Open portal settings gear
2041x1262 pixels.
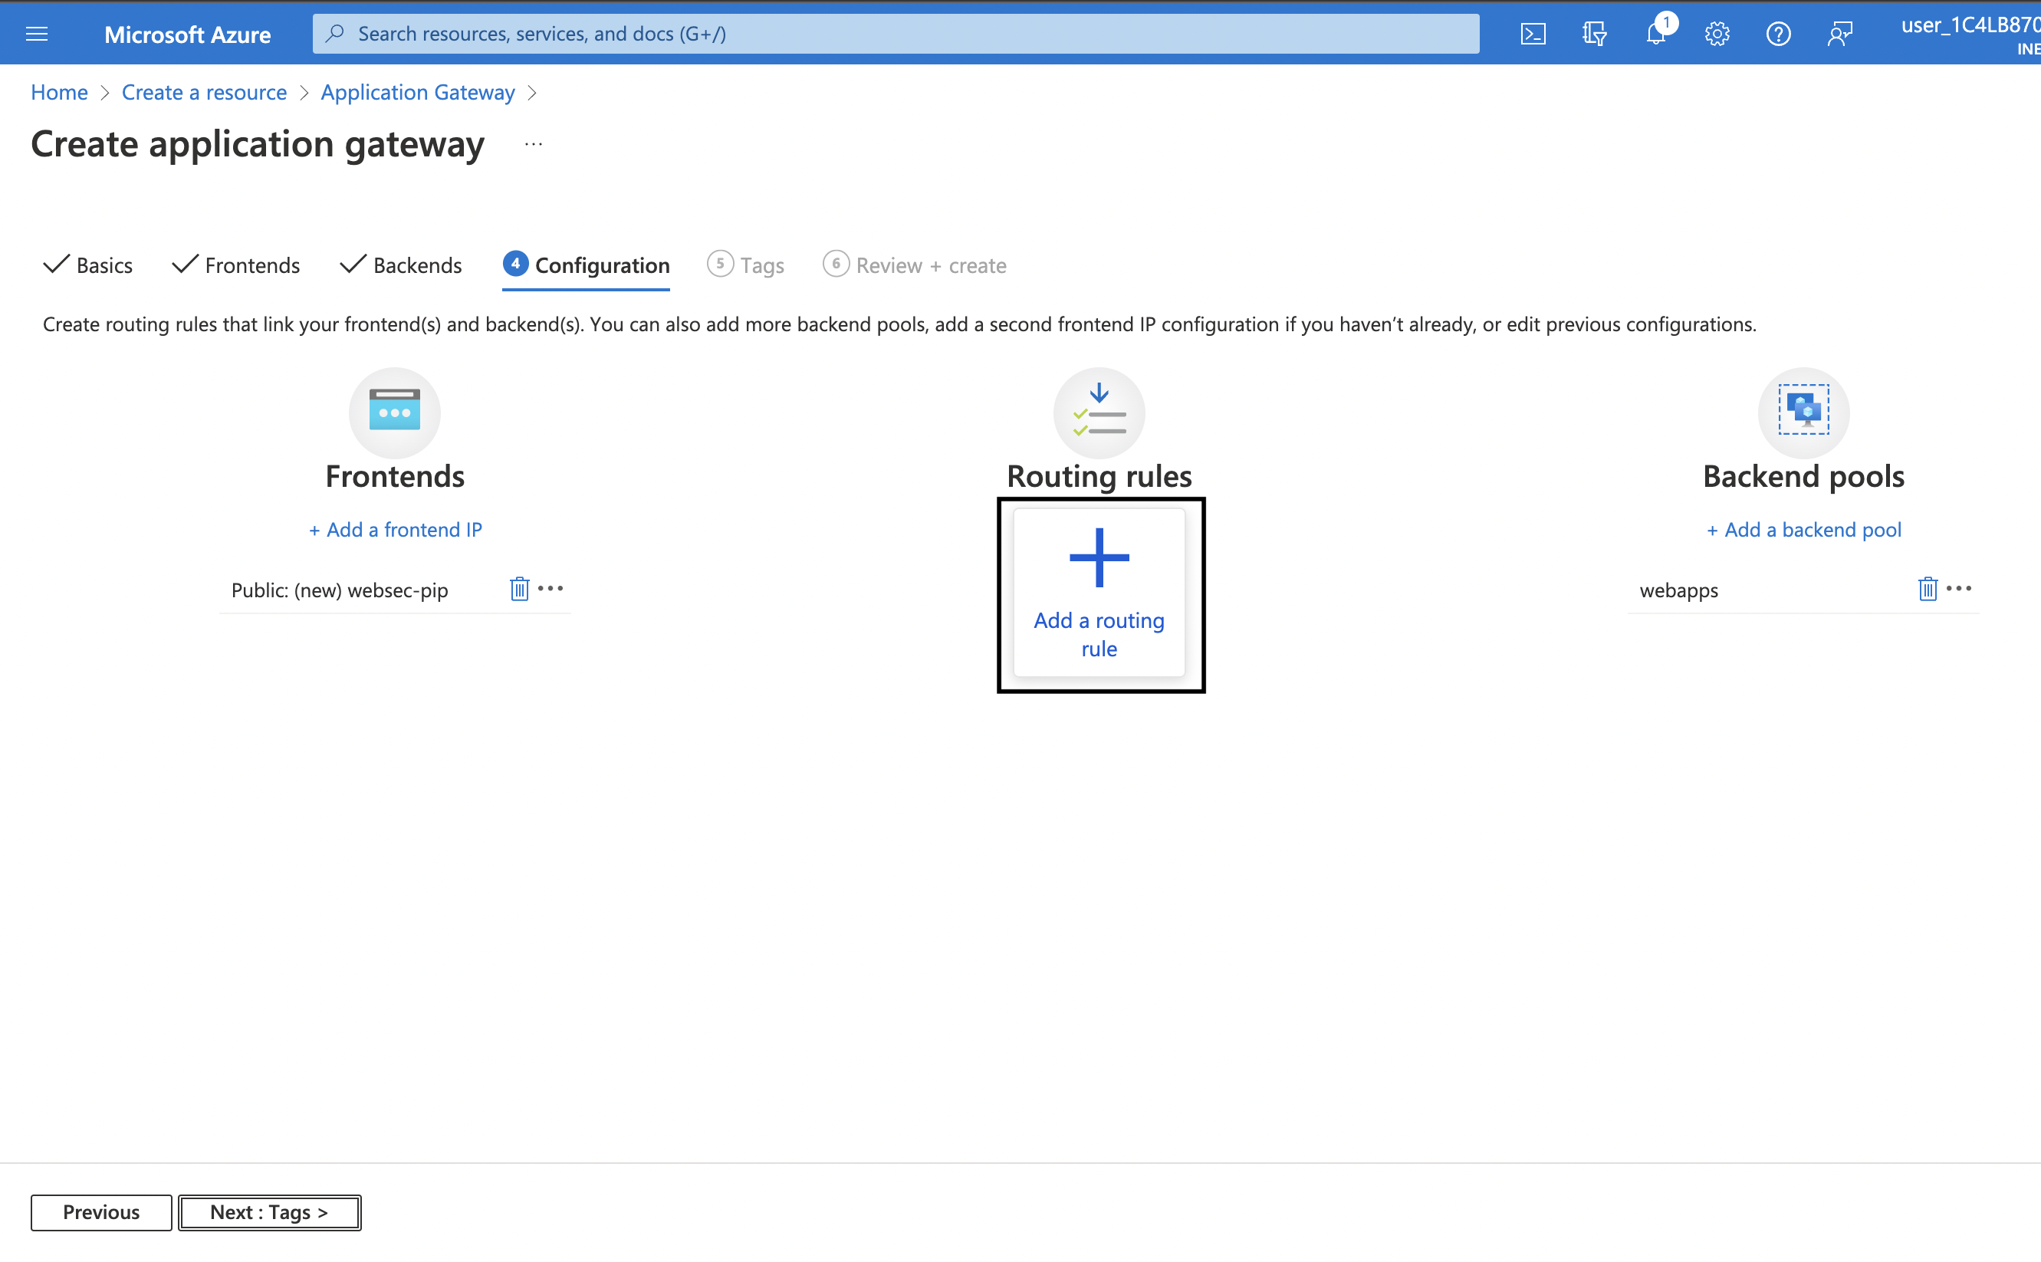(1717, 34)
